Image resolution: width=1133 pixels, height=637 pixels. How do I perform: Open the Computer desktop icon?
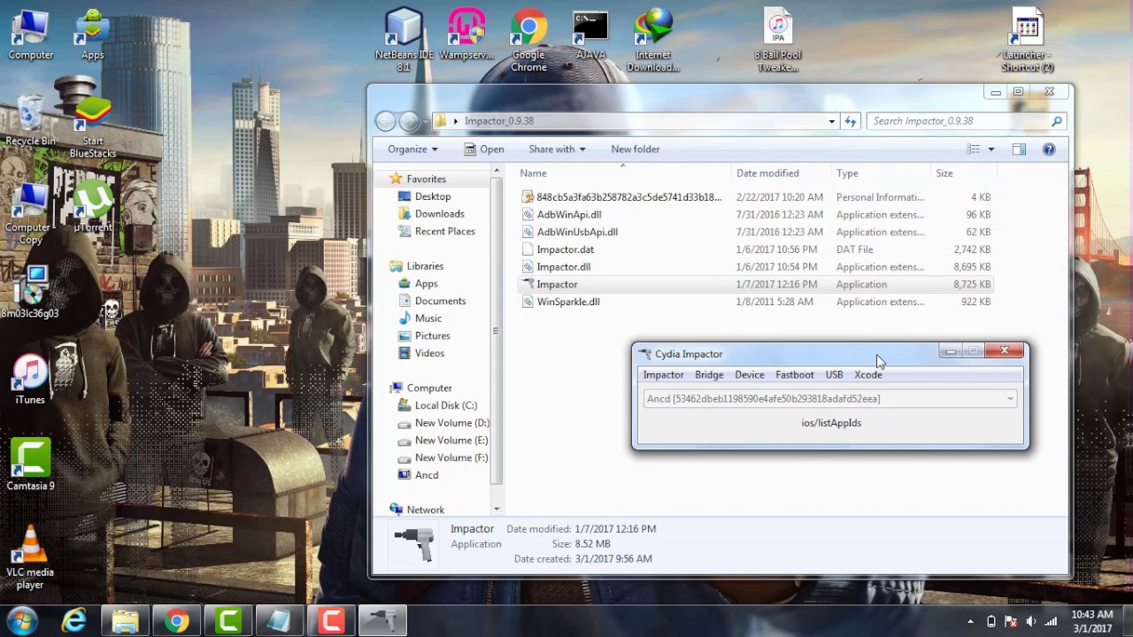[x=31, y=35]
